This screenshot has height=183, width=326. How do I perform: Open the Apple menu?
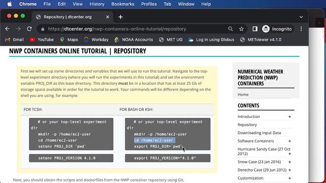click(x=10, y=4)
